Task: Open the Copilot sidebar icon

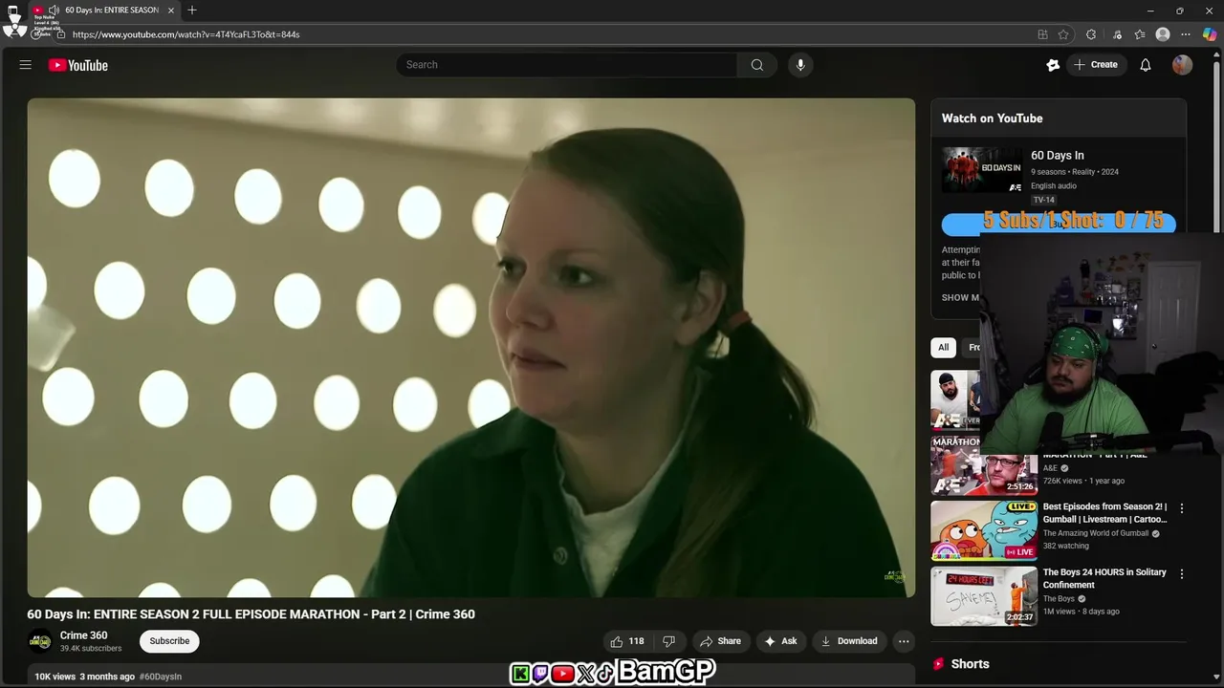Action: (x=1210, y=34)
